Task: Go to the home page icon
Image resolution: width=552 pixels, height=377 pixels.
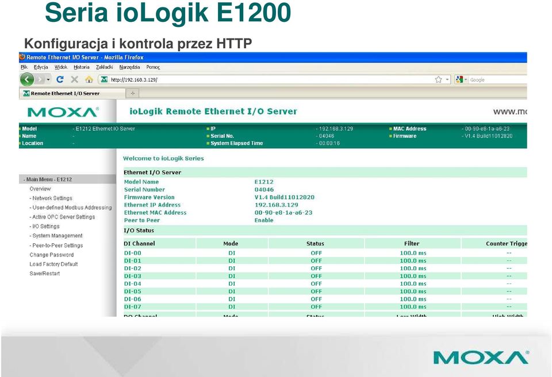Action: pyautogui.click(x=89, y=79)
